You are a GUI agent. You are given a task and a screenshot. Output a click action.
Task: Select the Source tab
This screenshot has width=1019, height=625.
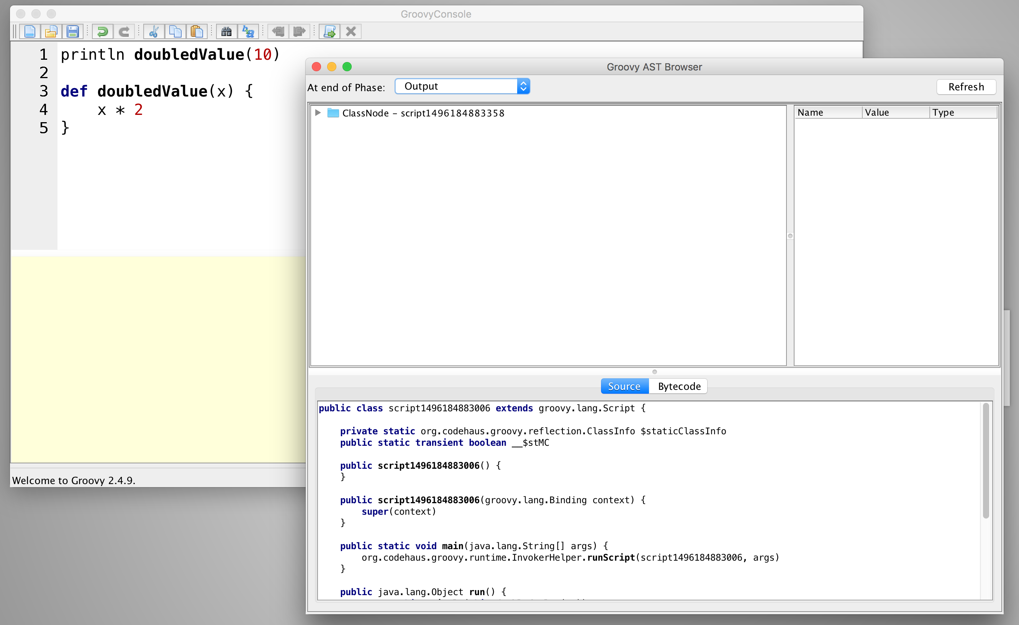[624, 386]
